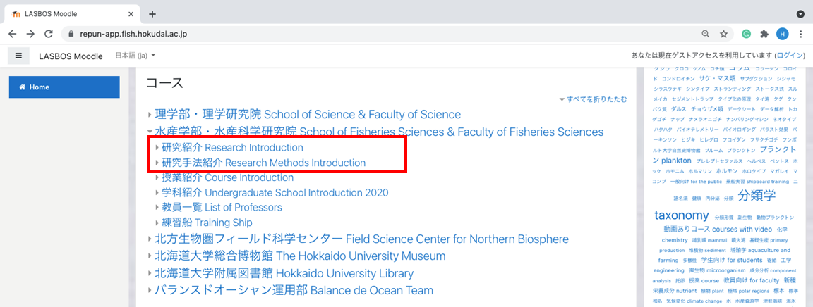813x307 pixels.
Task: Click the taxonomy tag
Action: pyautogui.click(x=681, y=215)
